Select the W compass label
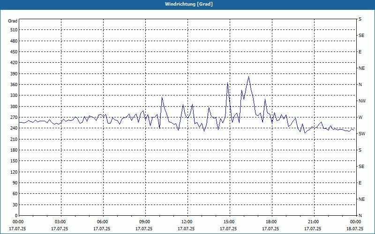This screenshot has height=234, width=375. pyautogui.click(x=360, y=117)
